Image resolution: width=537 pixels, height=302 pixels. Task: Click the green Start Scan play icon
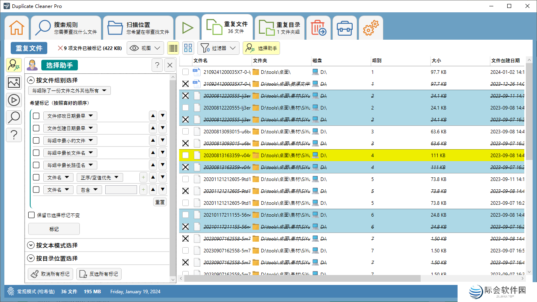click(187, 28)
